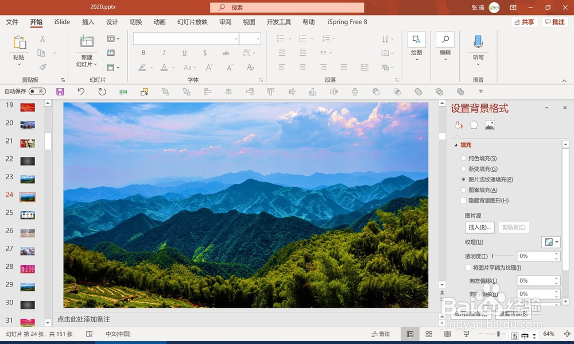Expand the quick access toolbar customize arrow

click(x=480, y=91)
